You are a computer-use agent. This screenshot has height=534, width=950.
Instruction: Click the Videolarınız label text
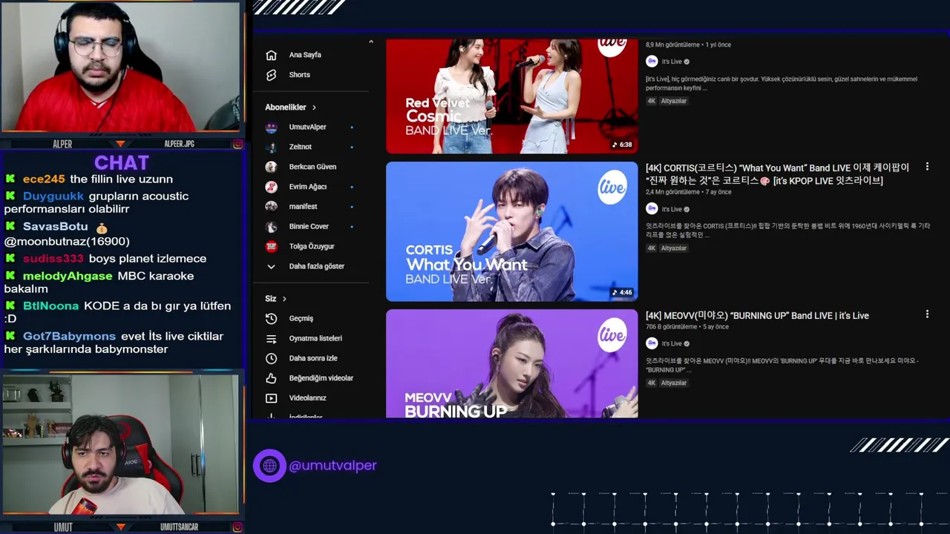pyautogui.click(x=307, y=398)
